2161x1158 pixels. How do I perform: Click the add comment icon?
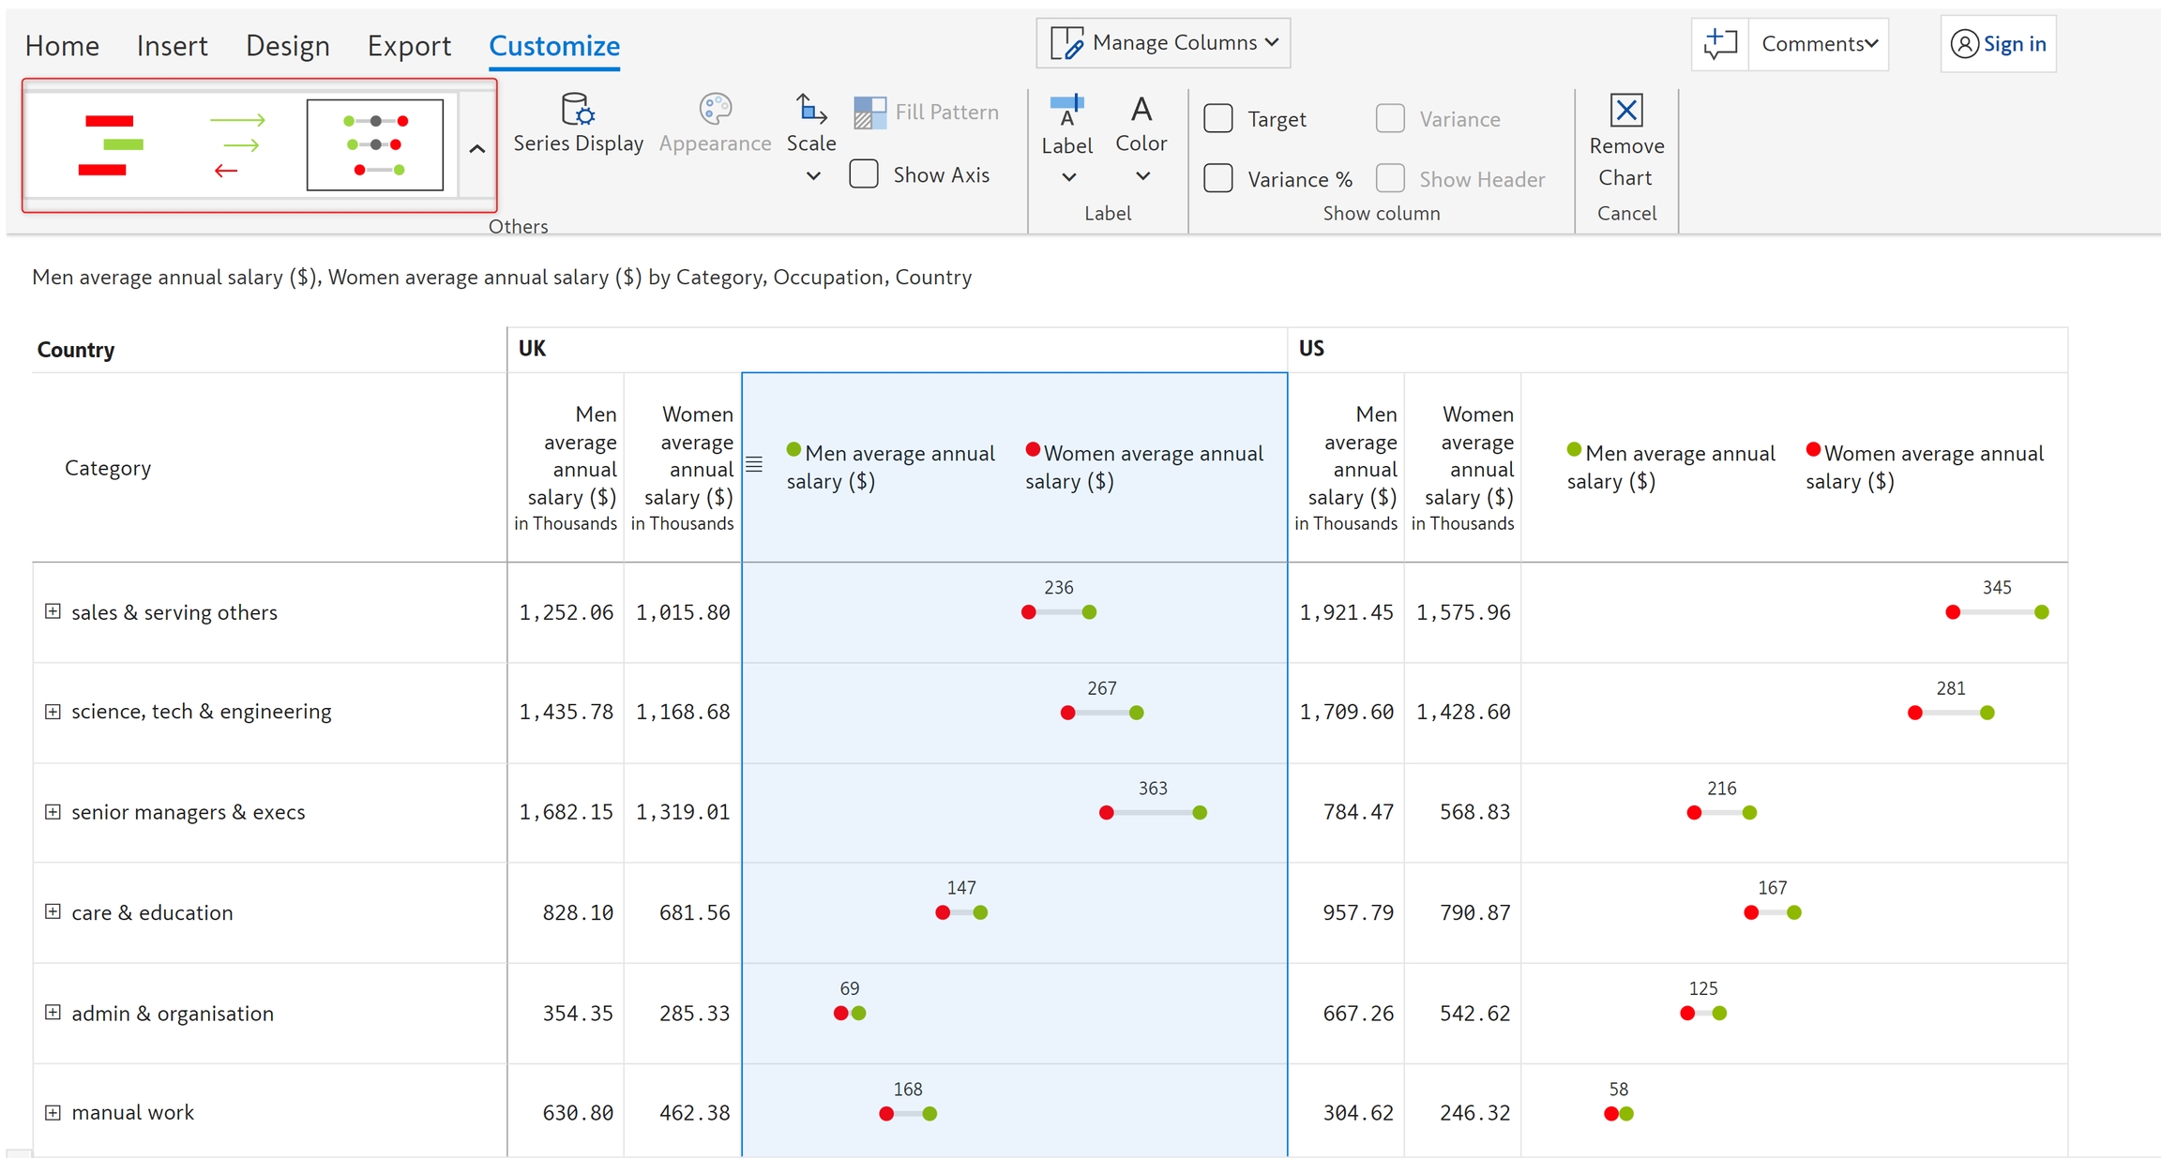tap(1719, 44)
